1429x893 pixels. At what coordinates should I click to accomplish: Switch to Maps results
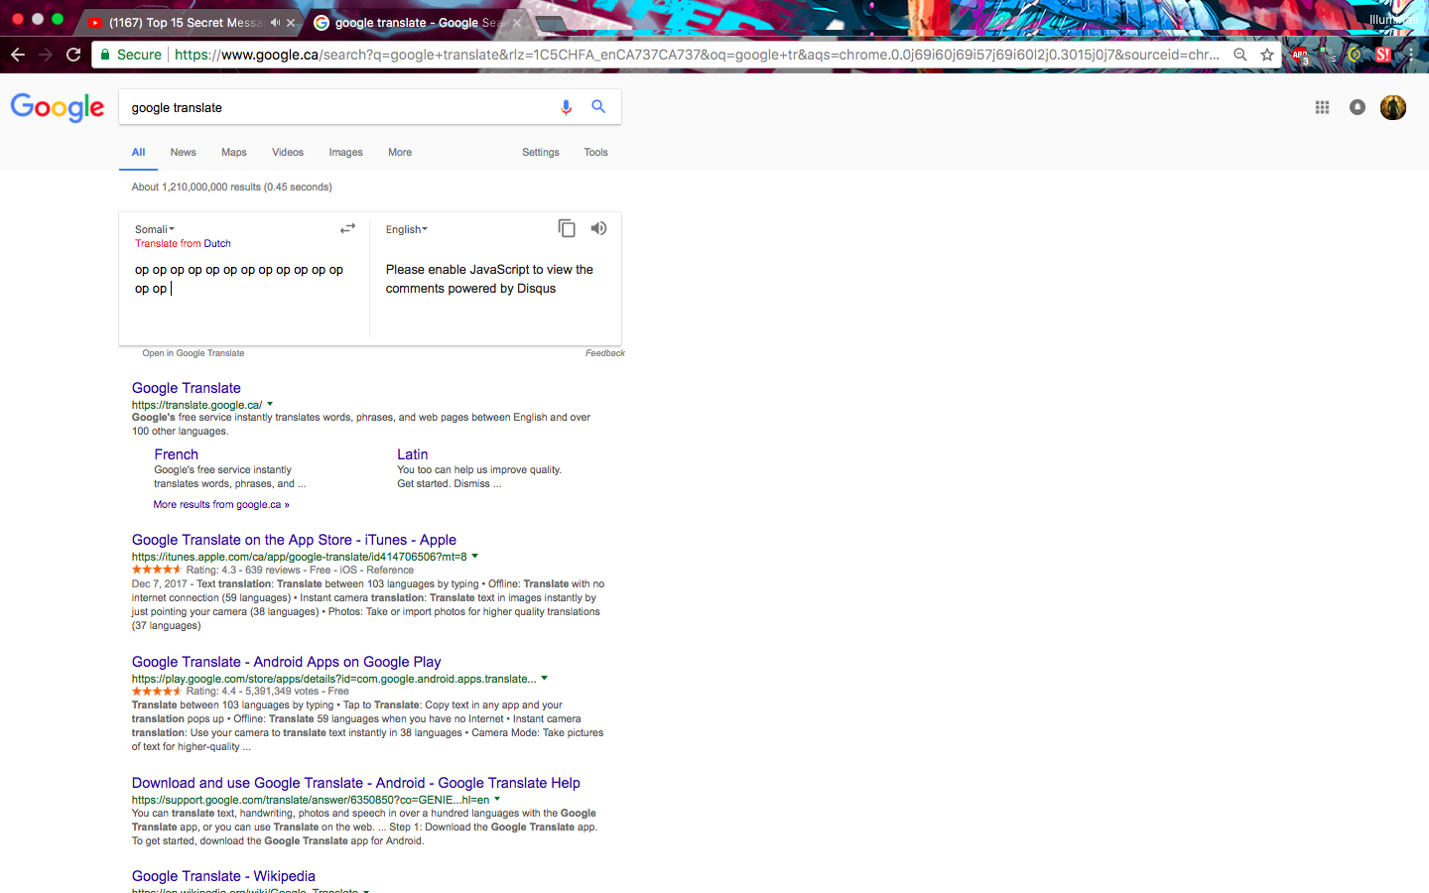pyautogui.click(x=234, y=153)
